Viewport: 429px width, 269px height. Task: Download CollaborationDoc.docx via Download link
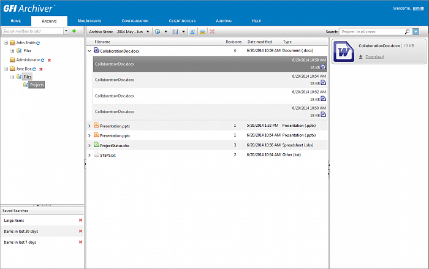[x=374, y=56]
